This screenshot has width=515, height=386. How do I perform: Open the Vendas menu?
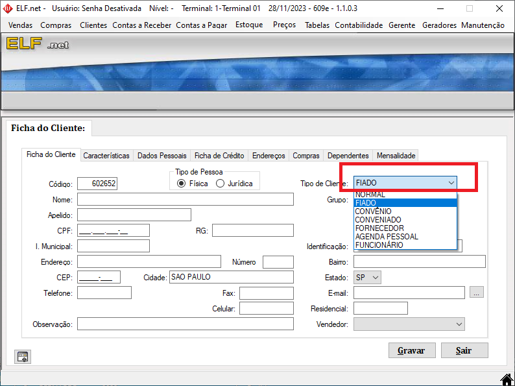(20, 25)
